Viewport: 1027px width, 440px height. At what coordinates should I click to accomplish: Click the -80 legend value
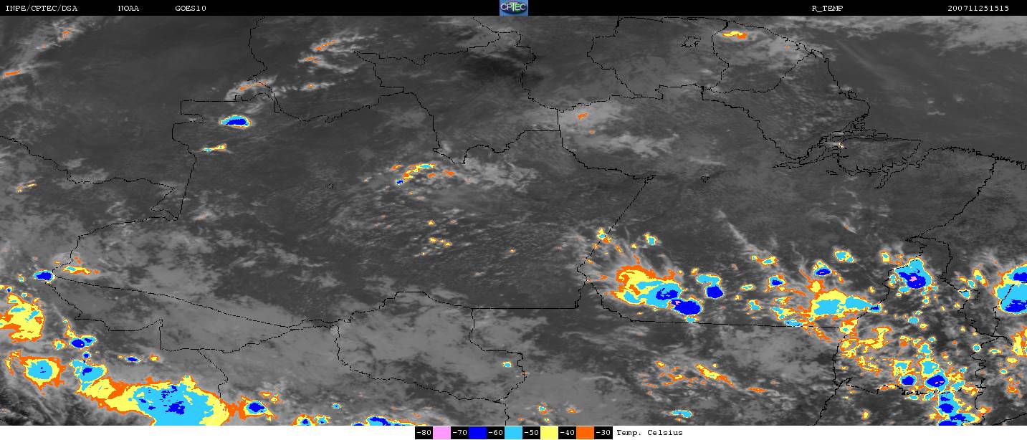[x=424, y=433]
